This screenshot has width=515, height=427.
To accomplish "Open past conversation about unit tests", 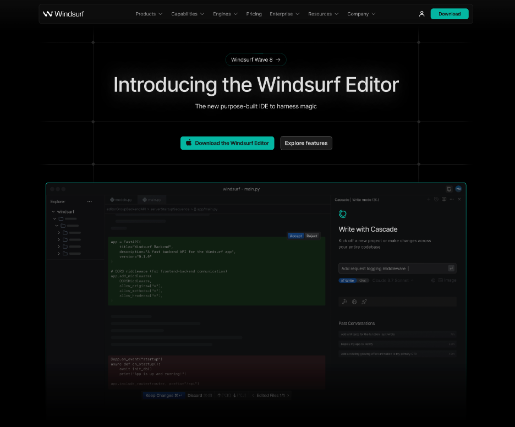I will click(397, 334).
